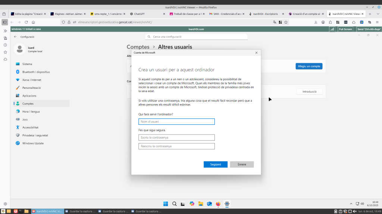Image resolution: width=382 pixels, height=214 pixels.
Task: Open the taskbar search magnifier icon
Action: pyautogui.click(x=174, y=204)
